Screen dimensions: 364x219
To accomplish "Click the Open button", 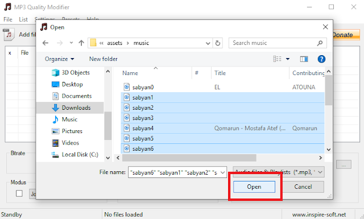I will tap(254, 187).
